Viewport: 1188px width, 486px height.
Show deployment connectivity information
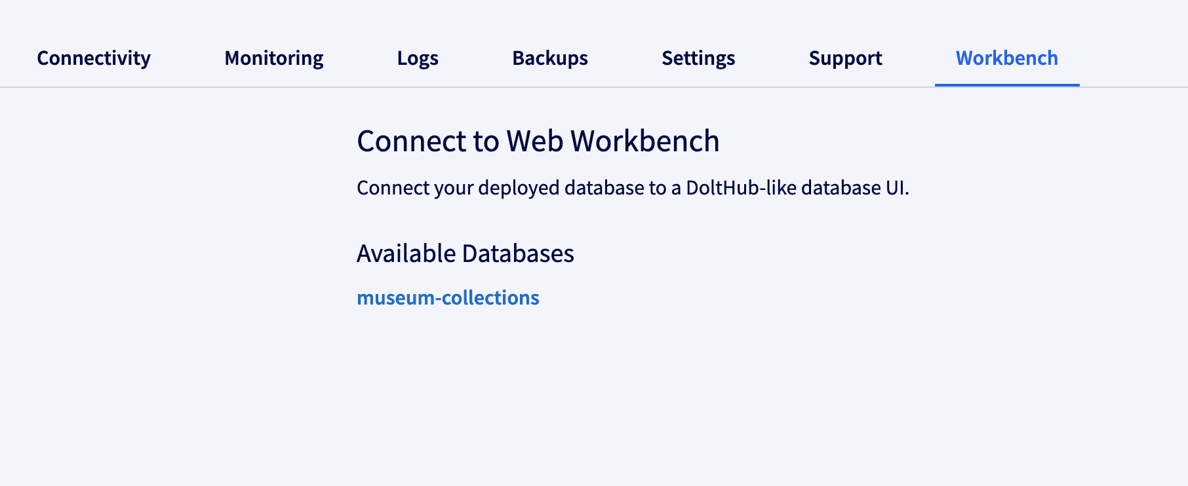coord(94,58)
